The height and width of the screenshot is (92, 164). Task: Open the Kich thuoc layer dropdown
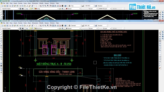pos(58,28)
